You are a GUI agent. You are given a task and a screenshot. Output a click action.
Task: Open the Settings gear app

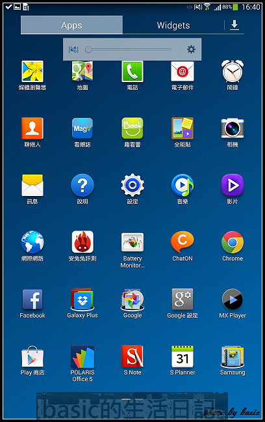(132, 186)
